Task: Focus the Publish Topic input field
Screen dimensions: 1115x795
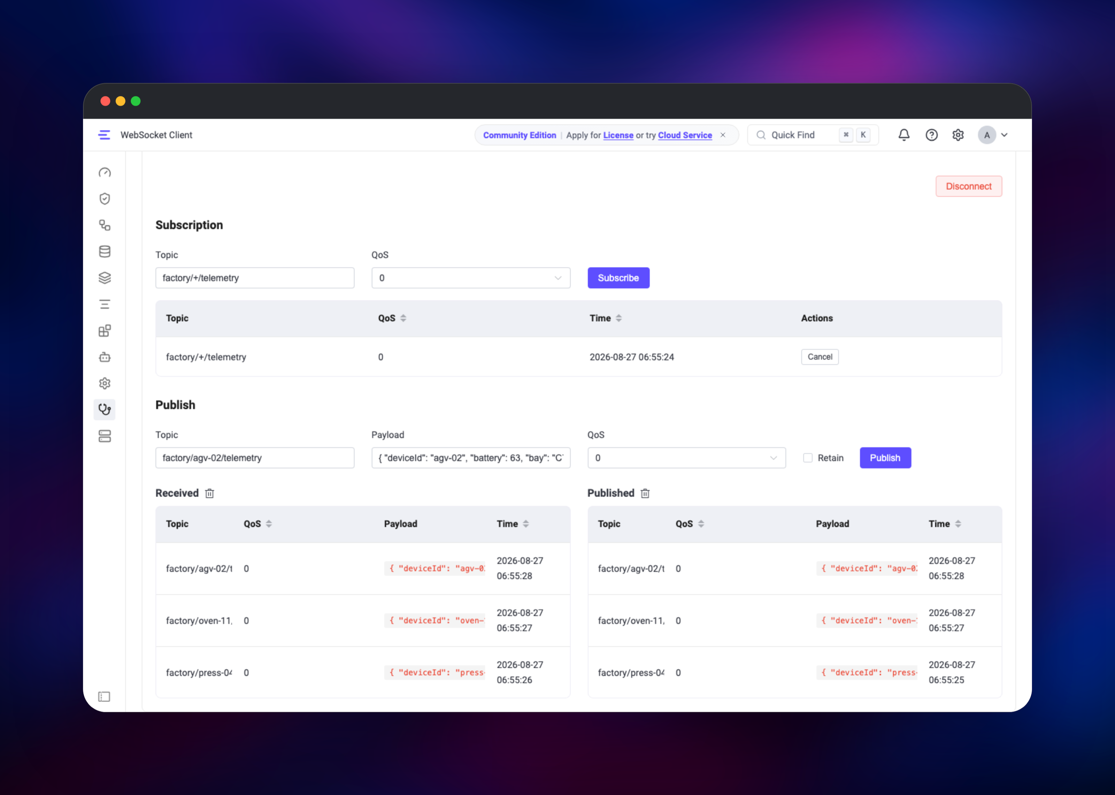Action: [255, 458]
